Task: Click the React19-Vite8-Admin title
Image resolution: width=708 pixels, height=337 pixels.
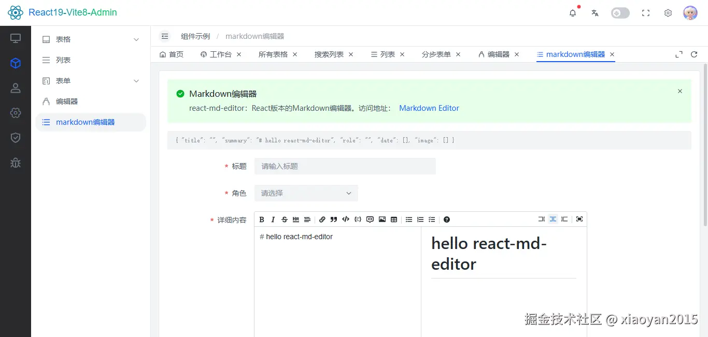Action: click(x=73, y=12)
